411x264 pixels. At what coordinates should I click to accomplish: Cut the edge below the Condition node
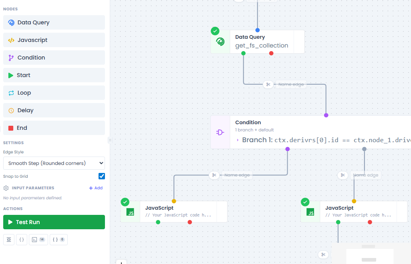[214, 175]
